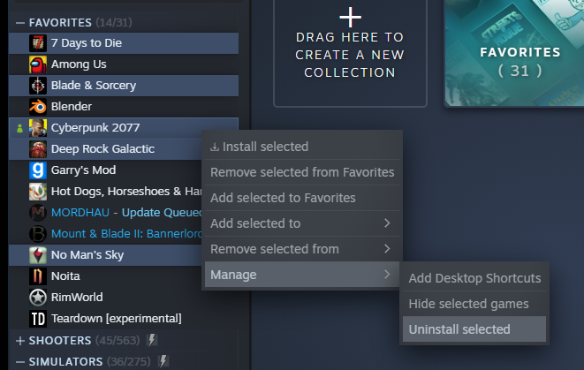Select Blade & Sorcery in the list
This screenshot has height=370, width=584.
(124, 86)
